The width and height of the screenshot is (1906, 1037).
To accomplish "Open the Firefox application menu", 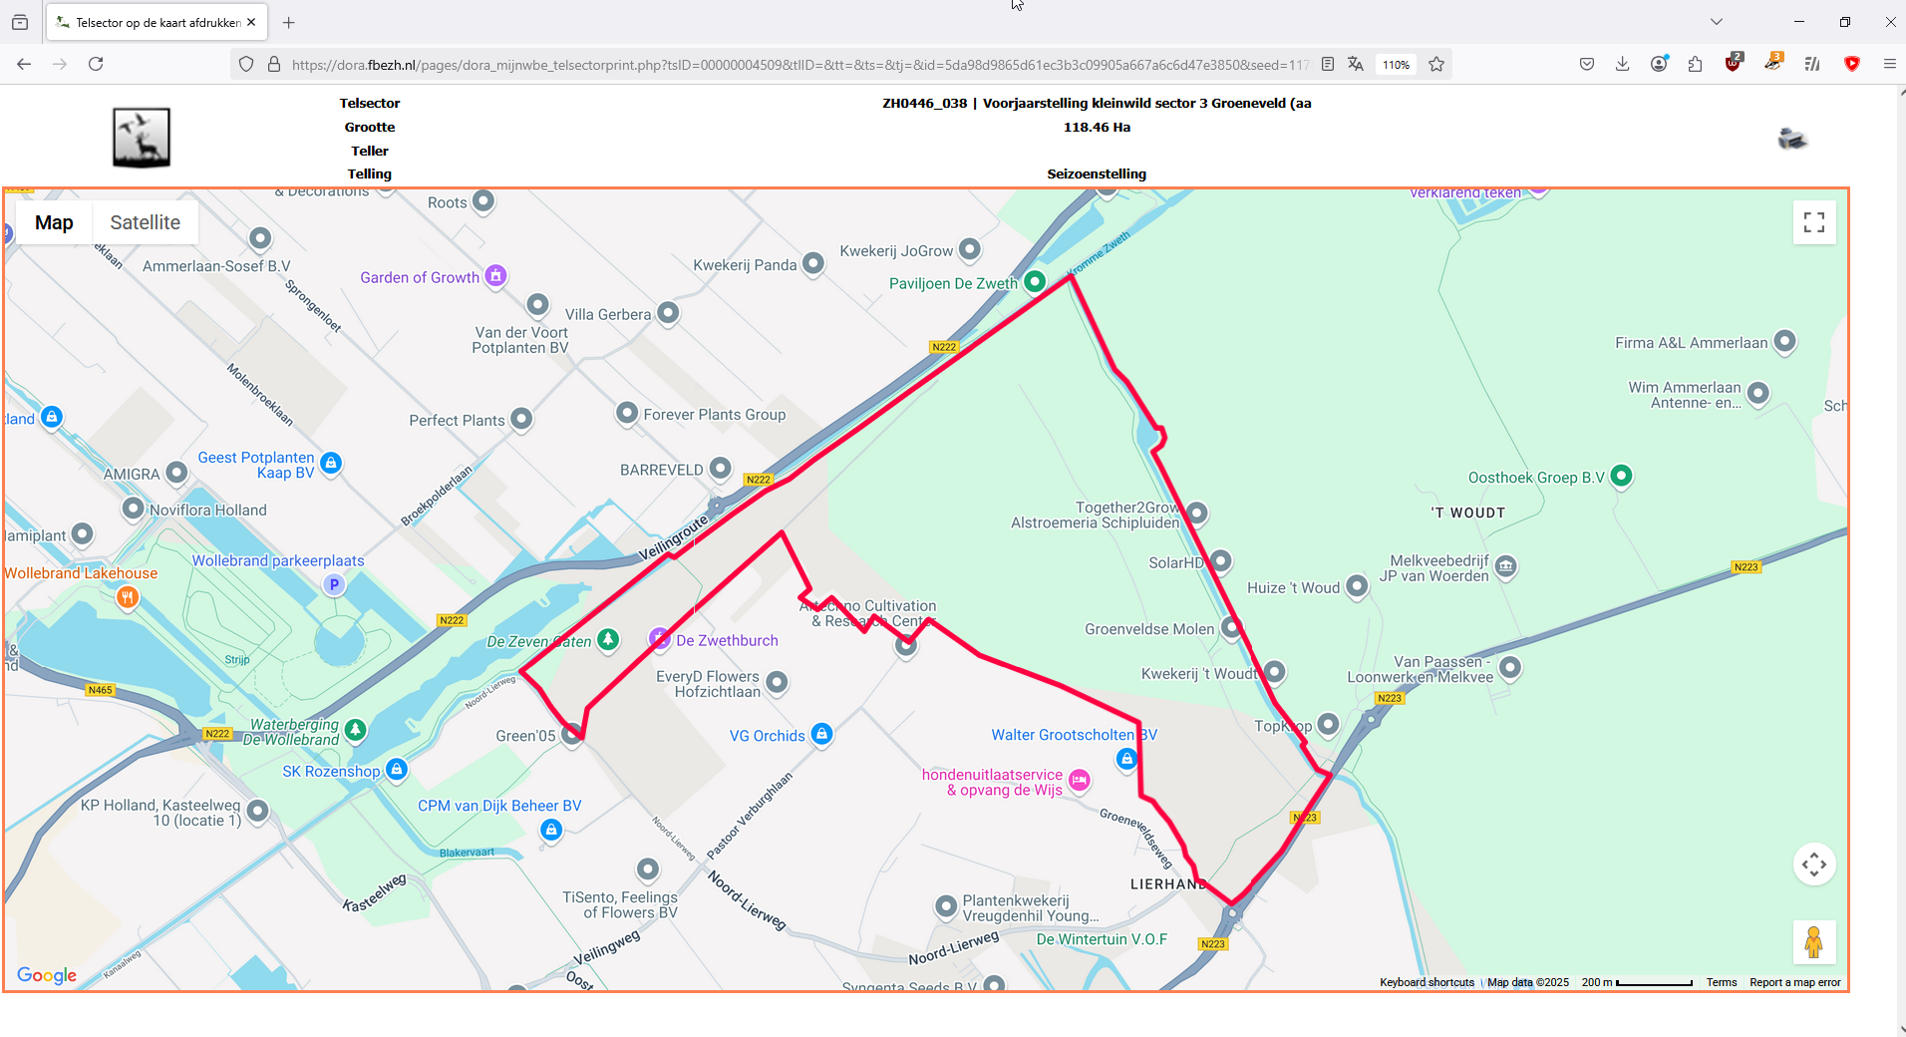I will pos(1889,64).
